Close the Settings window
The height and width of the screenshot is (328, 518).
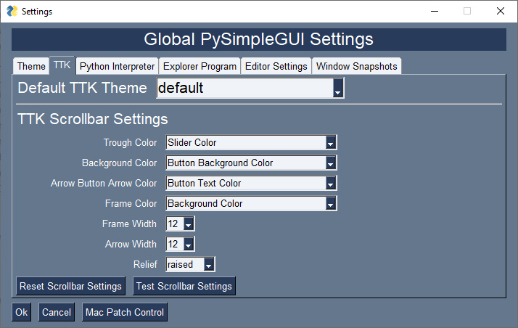501,11
